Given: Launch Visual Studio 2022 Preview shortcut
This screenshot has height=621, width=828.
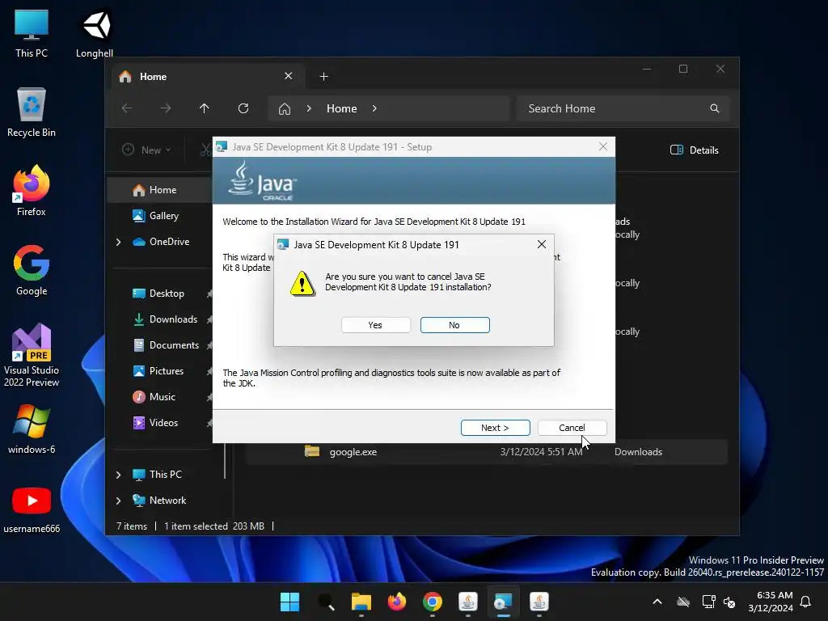Looking at the screenshot, I should coord(32,356).
